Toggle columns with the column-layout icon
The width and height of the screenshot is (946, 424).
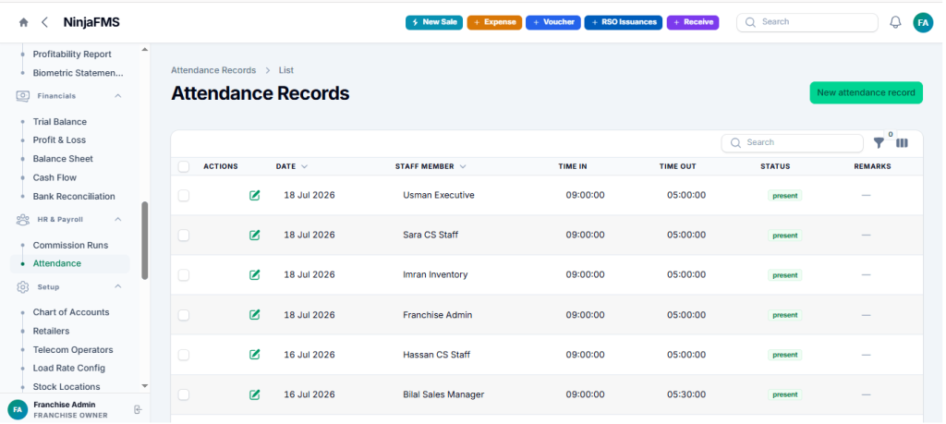click(x=902, y=143)
